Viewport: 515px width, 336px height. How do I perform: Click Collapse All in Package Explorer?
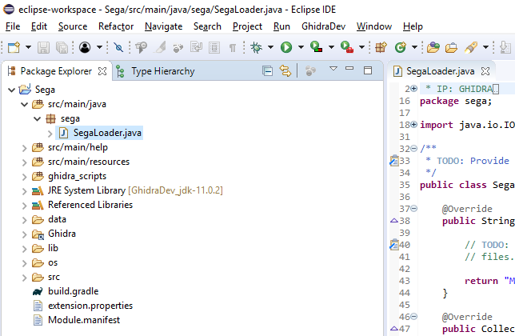pos(267,71)
